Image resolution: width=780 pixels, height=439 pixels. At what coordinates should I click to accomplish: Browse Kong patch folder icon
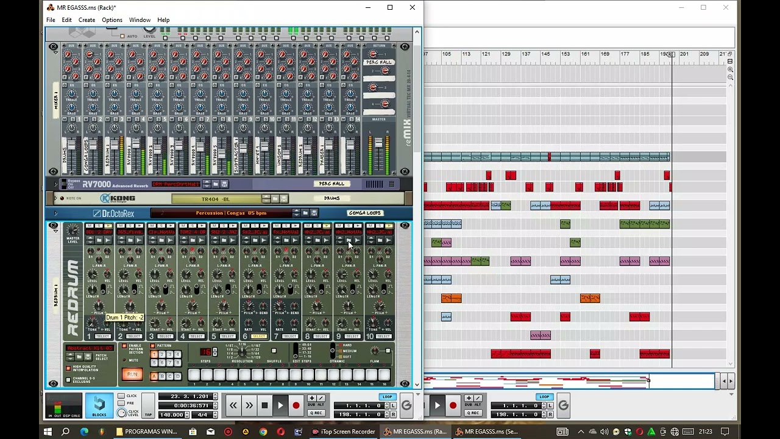click(x=275, y=199)
